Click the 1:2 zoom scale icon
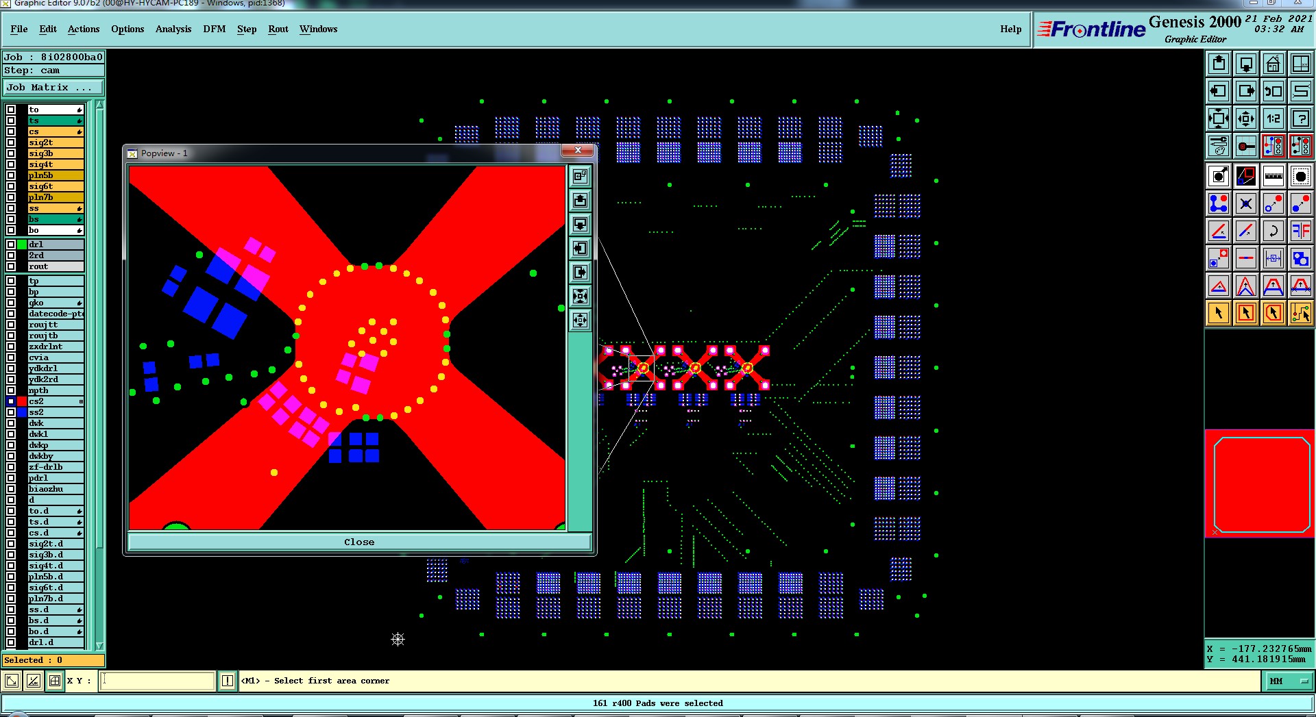 pyautogui.click(x=1274, y=118)
